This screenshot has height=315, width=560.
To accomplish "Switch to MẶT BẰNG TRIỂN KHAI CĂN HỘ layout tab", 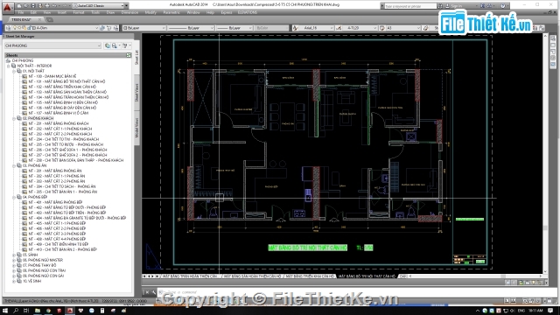I will (310, 276).
